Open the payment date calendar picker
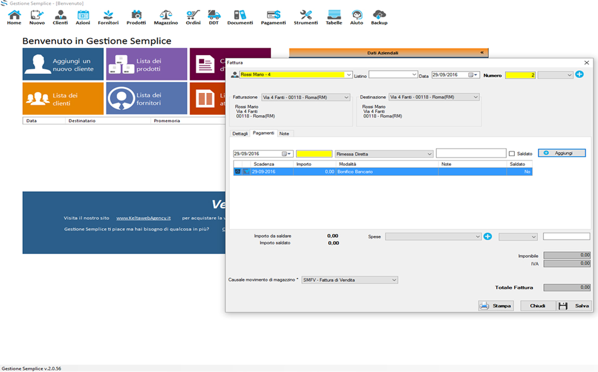The image size is (598, 372). (x=286, y=154)
